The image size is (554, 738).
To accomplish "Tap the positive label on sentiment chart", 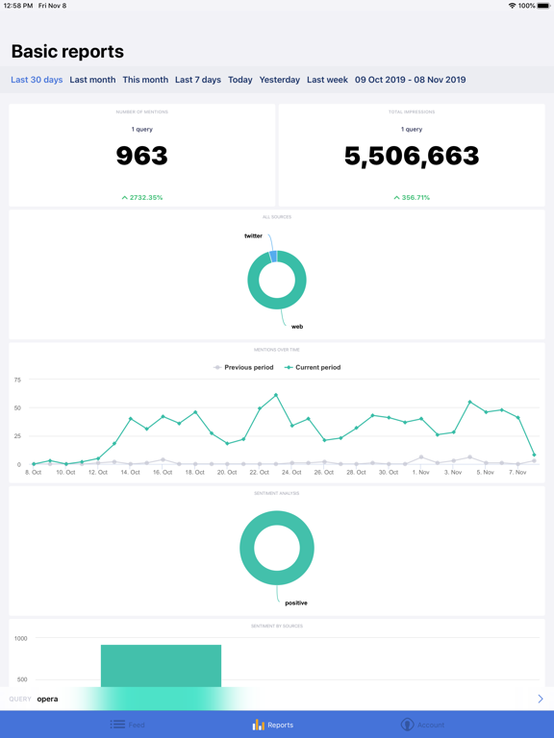I will pos(296,603).
